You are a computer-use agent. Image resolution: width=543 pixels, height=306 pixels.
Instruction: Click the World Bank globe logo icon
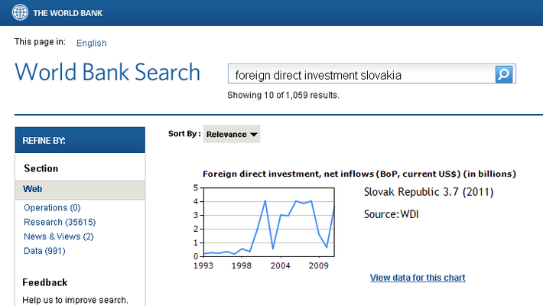(20, 12)
